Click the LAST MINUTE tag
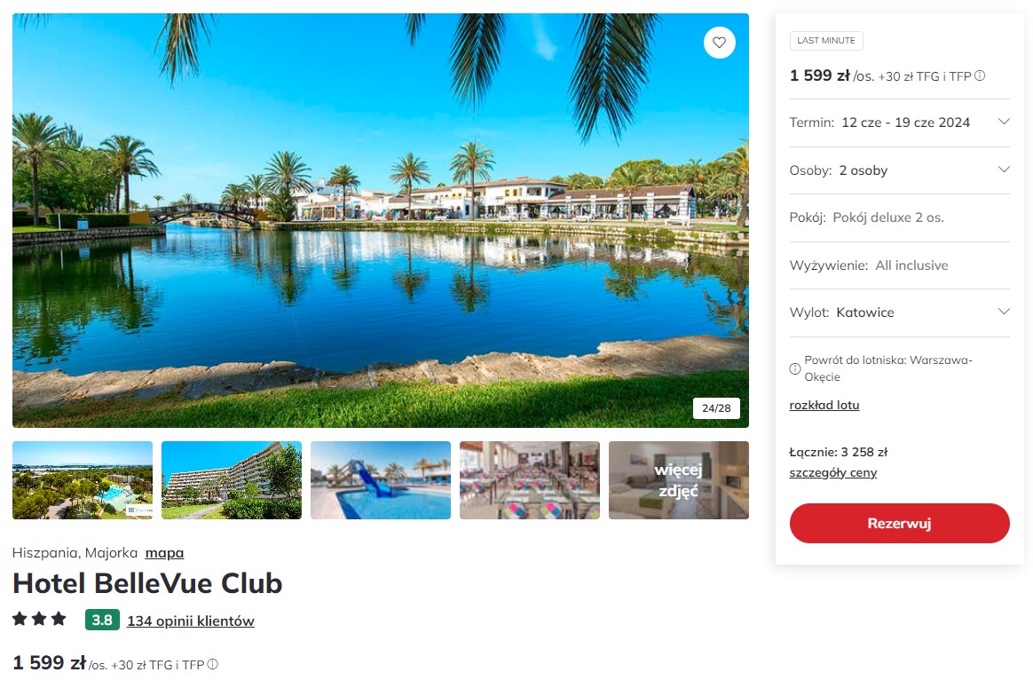Viewport: 1033px width, 680px height. click(826, 41)
